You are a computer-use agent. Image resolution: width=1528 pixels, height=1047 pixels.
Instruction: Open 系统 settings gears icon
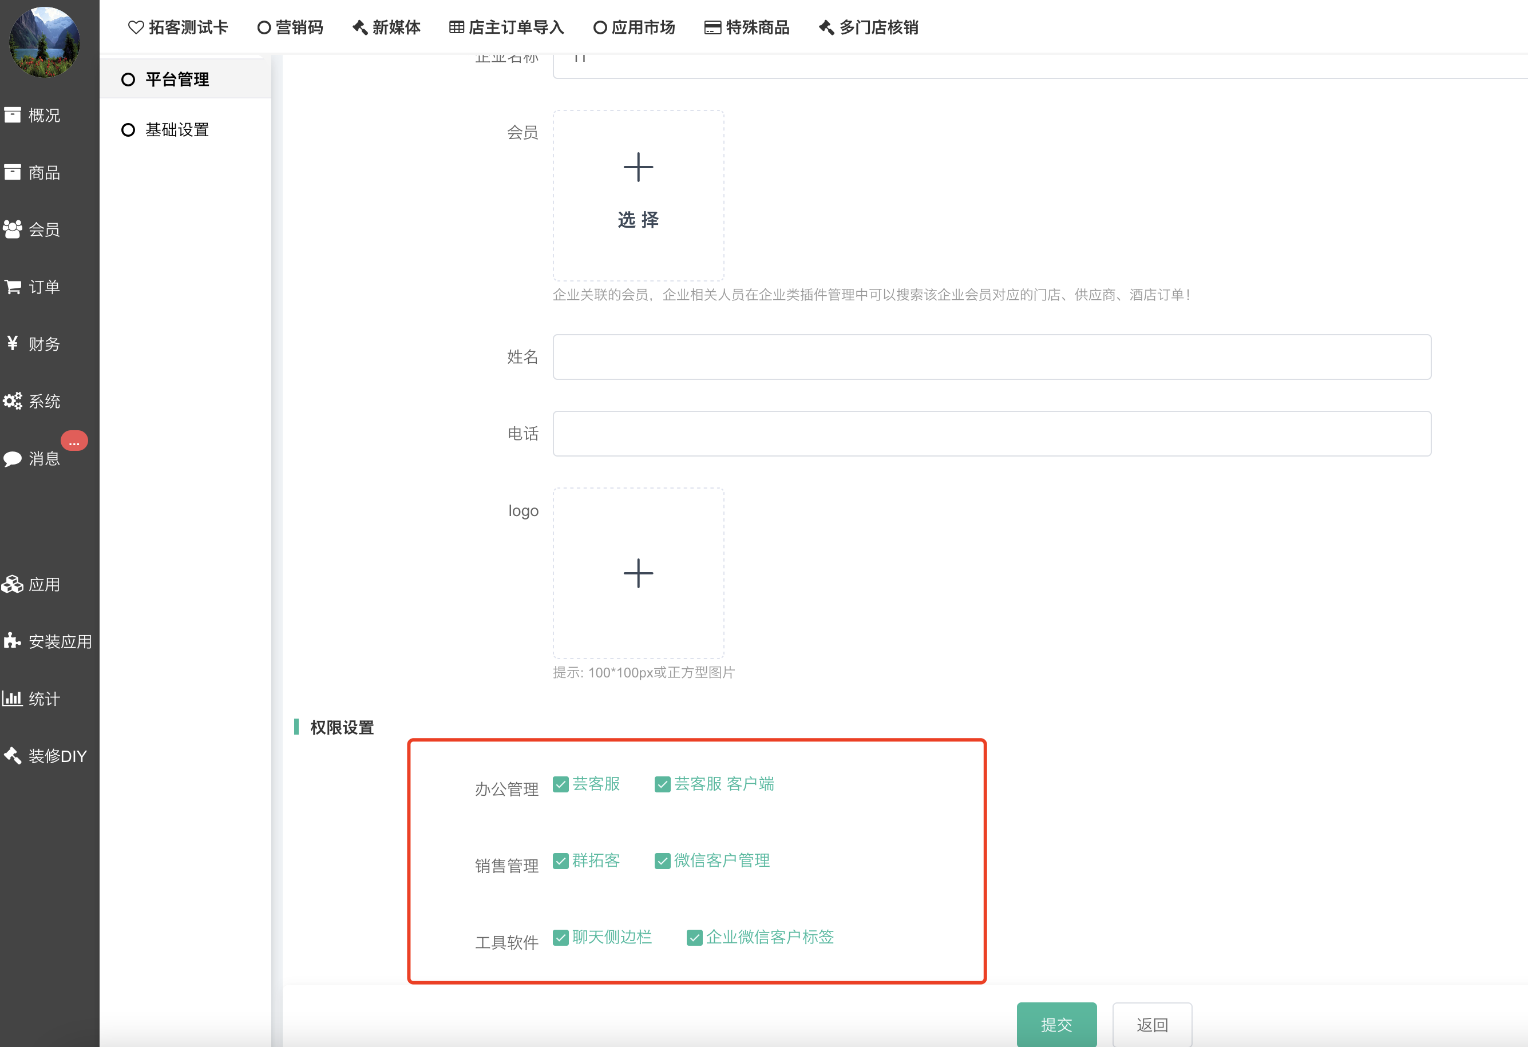pos(13,401)
